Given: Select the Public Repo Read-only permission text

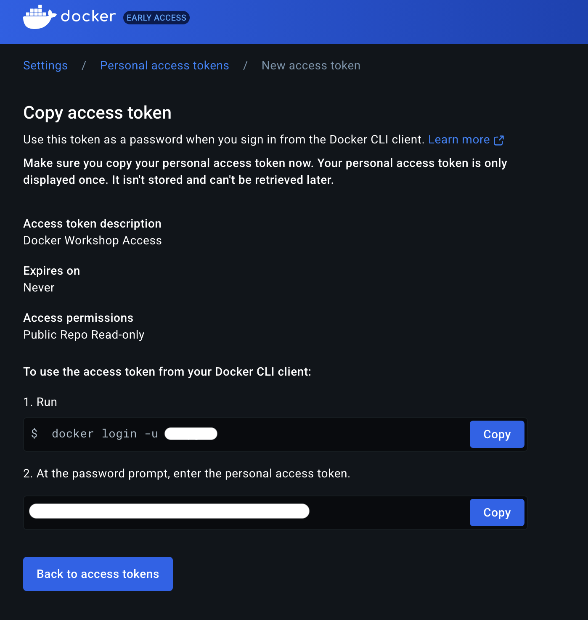Looking at the screenshot, I should click(84, 335).
